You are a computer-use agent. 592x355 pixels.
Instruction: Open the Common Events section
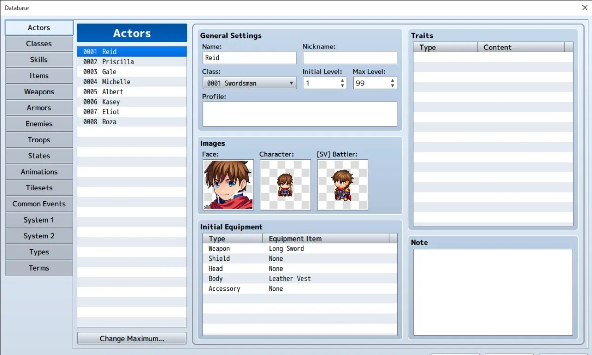click(x=39, y=204)
